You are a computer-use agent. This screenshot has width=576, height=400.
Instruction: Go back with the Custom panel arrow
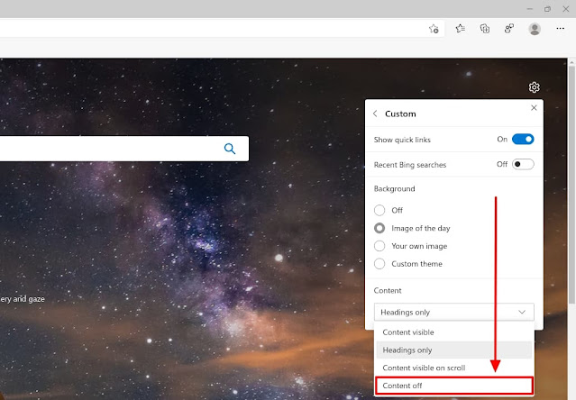375,114
